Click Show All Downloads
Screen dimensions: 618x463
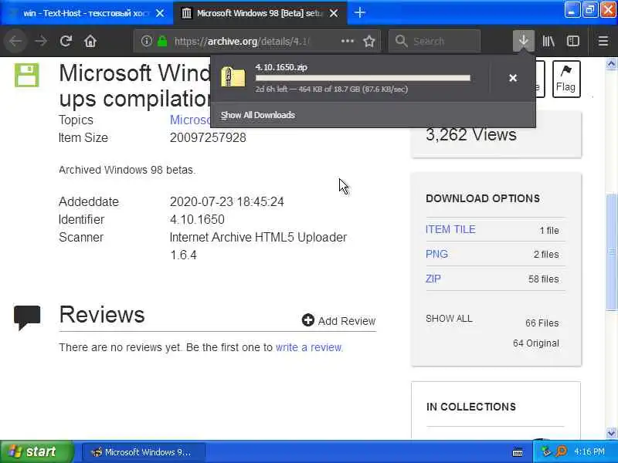[258, 115]
